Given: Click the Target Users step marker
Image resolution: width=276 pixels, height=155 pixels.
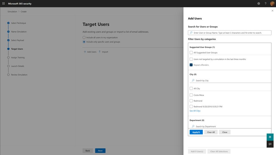Looking at the screenshot, I should [8, 49].
